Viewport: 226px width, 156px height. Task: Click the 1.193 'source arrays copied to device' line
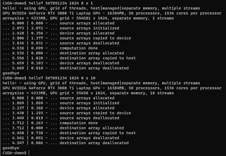(x=67, y=113)
